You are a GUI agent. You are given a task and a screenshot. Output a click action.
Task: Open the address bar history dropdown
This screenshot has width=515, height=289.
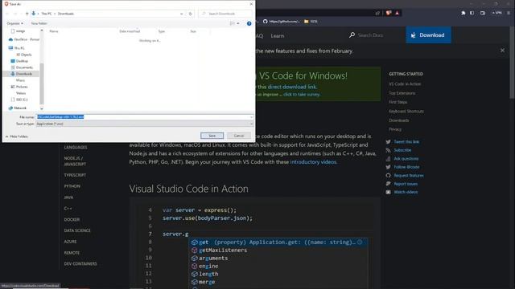tap(181, 14)
